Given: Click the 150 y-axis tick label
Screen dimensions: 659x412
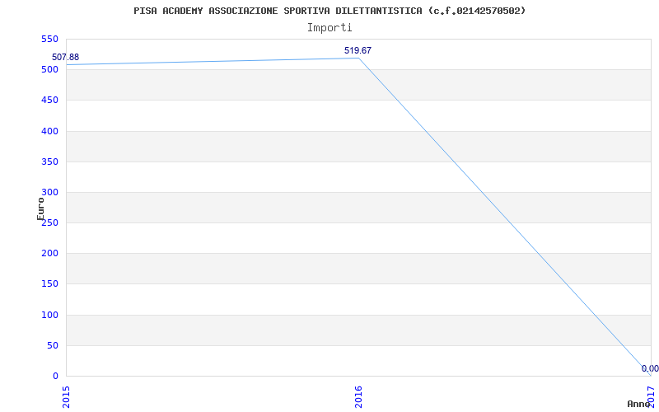Looking at the screenshot, I should [49, 284].
